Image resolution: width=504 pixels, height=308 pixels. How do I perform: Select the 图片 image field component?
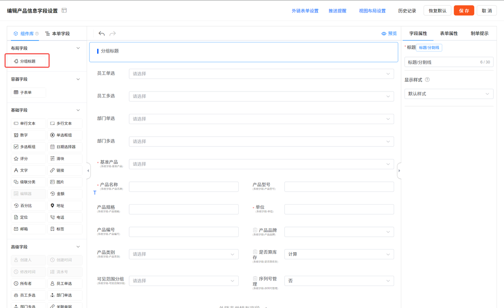tap(65, 182)
